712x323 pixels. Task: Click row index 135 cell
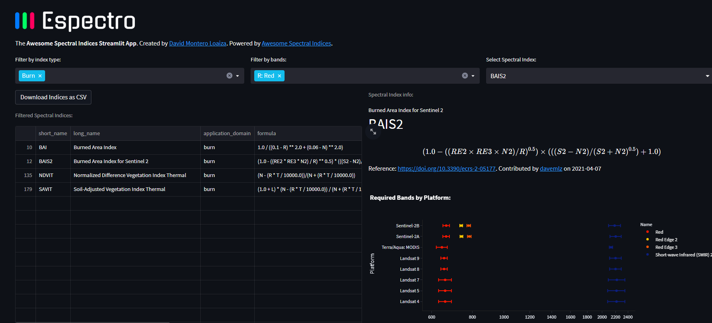(x=26, y=175)
